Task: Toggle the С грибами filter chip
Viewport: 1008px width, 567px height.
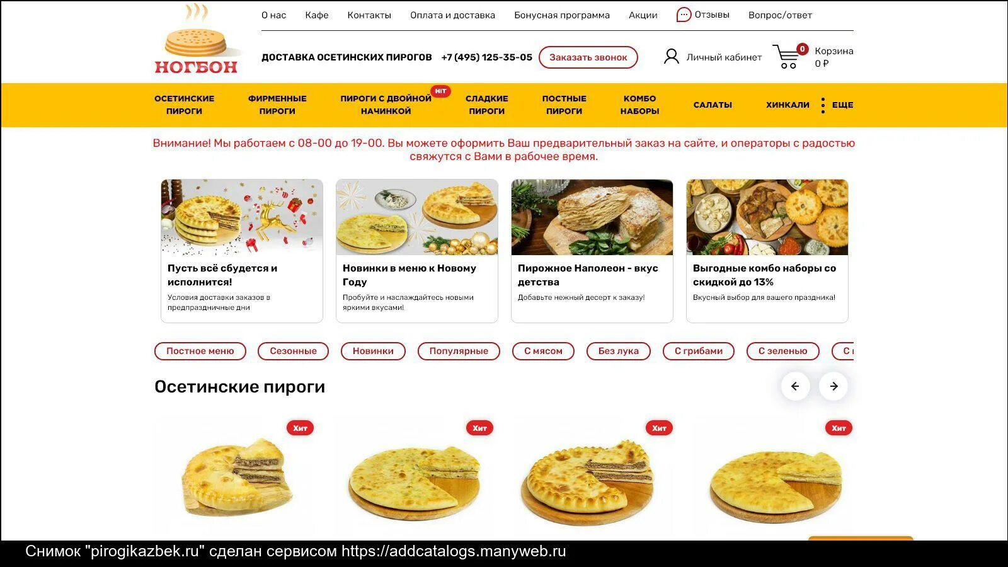Action: [698, 351]
